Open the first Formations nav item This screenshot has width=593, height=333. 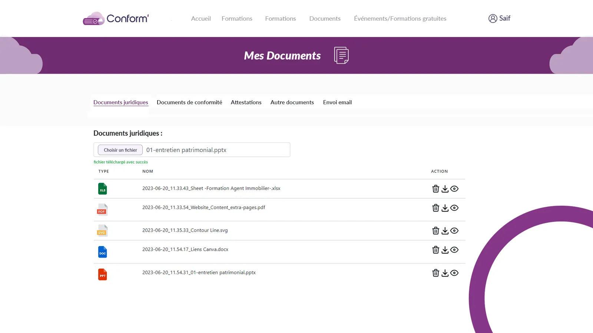tap(237, 18)
